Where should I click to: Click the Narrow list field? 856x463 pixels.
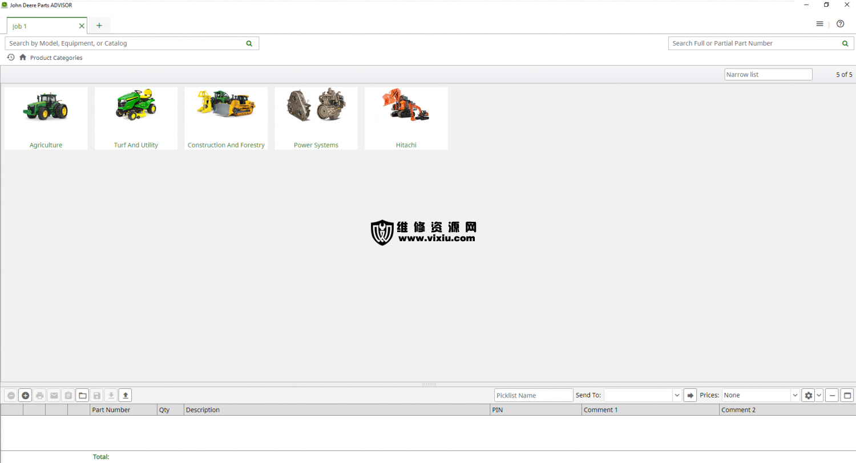tap(768, 74)
